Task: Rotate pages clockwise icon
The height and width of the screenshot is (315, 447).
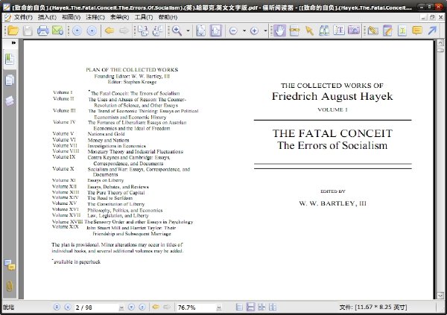Action: (x=143, y=31)
